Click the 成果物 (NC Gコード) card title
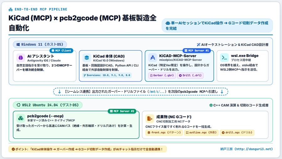Image resolution: width=282 pixels, height=159 pixels. [x=174, y=117]
